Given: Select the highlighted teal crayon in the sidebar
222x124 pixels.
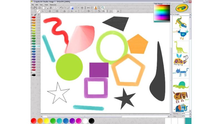Looking at the screenshot, I should click(x=34, y=46).
